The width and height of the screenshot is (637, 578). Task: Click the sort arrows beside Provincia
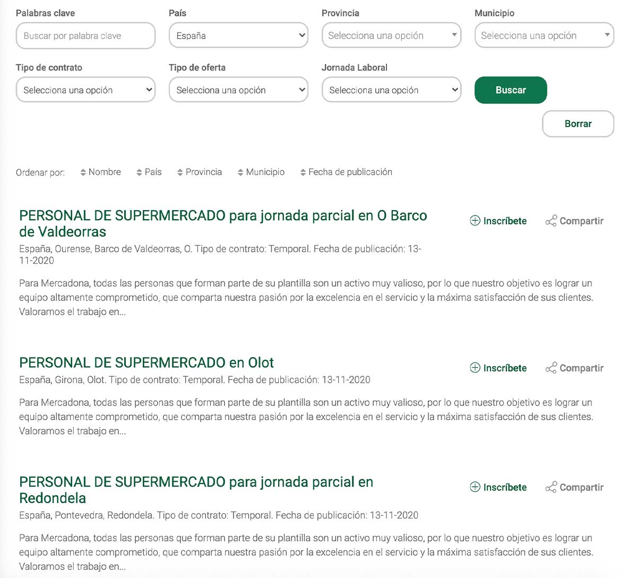coord(180,172)
